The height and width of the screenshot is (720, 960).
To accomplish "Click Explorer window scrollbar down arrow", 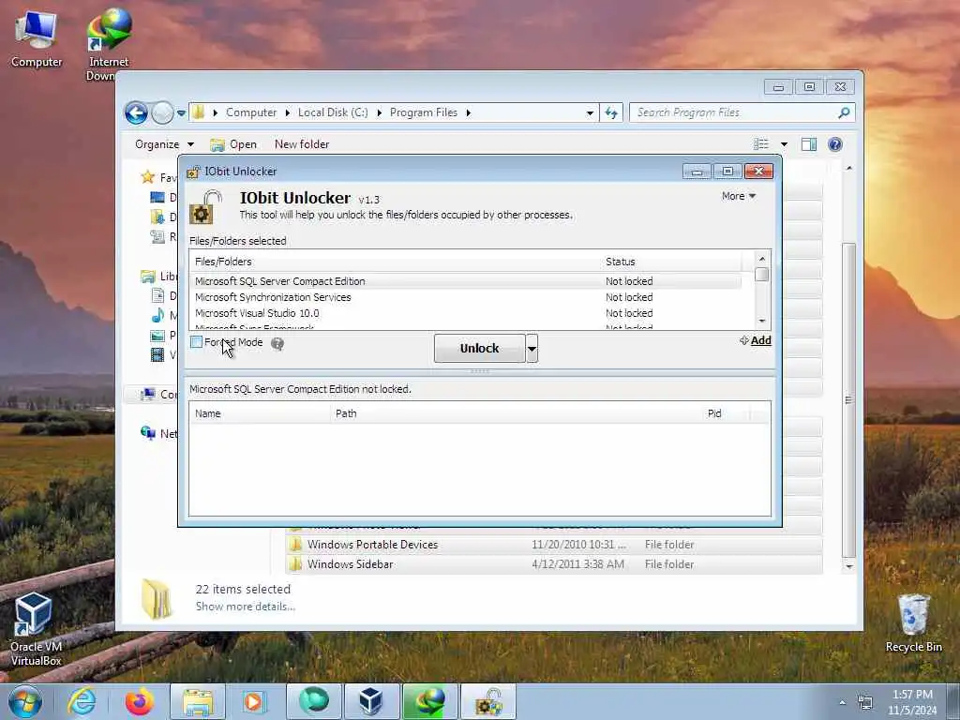I will [x=848, y=566].
